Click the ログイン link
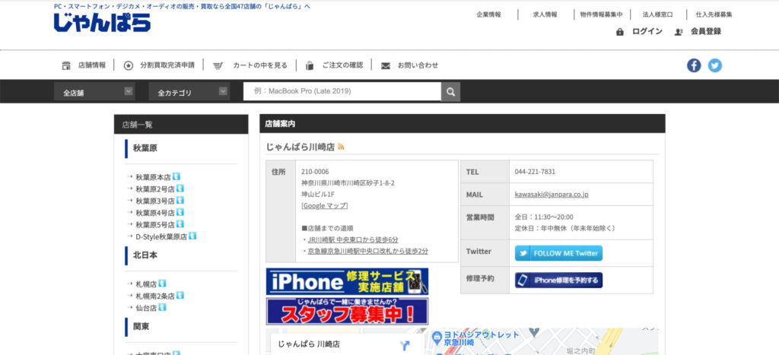Image resolution: width=779 pixels, height=355 pixels. pyautogui.click(x=647, y=31)
